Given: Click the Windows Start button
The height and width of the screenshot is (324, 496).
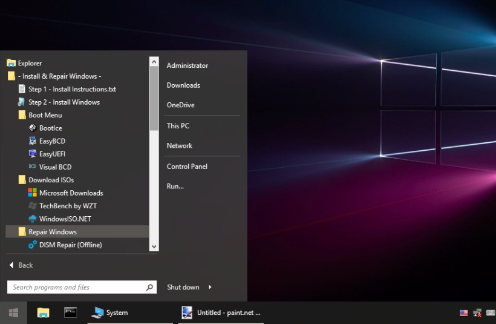Looking at the screenshot, I should click(x=13, y=313).
